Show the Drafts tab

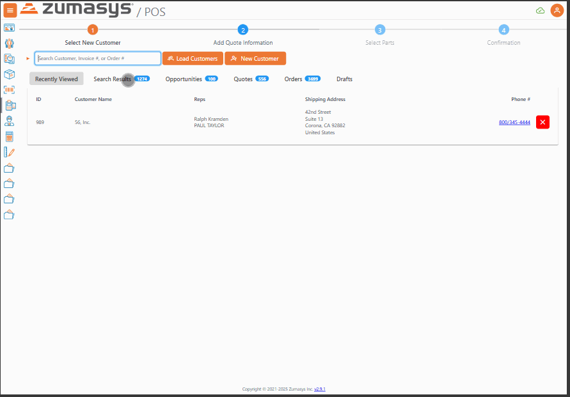(344, 79)
